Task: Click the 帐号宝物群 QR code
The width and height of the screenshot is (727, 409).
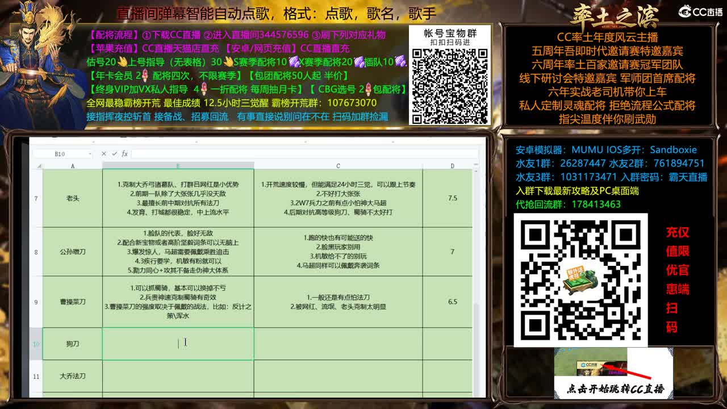Action: pyautogui.click(x=450, y=86)
